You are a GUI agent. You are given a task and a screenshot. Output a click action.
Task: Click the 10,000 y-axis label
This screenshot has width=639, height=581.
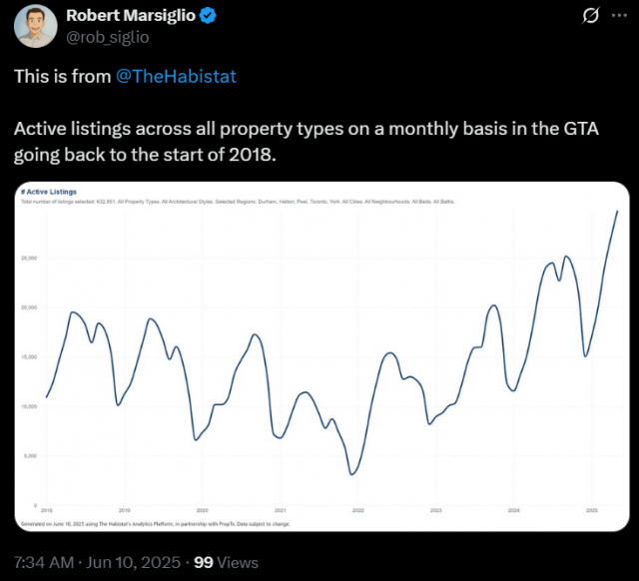29,406
